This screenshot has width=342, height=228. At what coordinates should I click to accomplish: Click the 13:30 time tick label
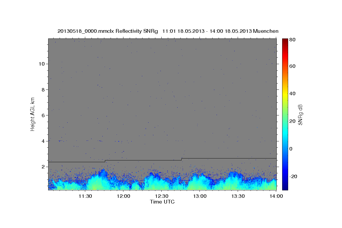[x=238, y=196]
